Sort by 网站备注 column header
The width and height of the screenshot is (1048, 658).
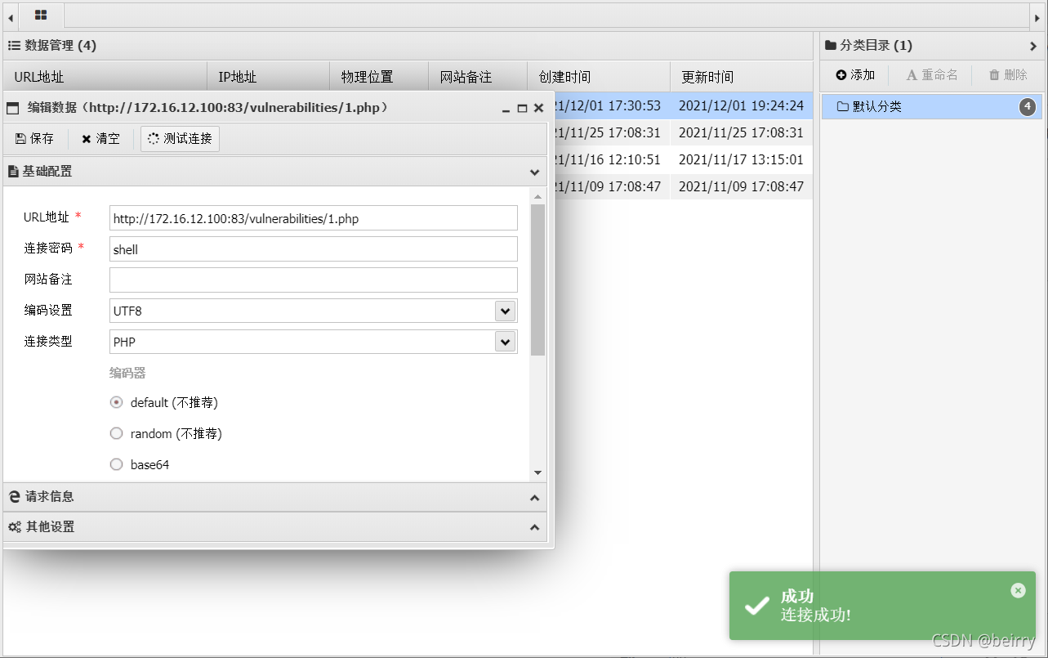point(479,77)
